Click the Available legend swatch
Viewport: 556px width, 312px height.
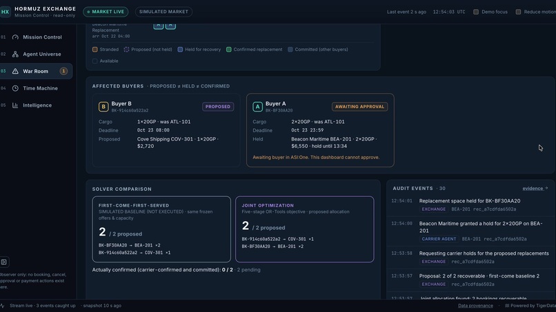[x=95, y=61]
